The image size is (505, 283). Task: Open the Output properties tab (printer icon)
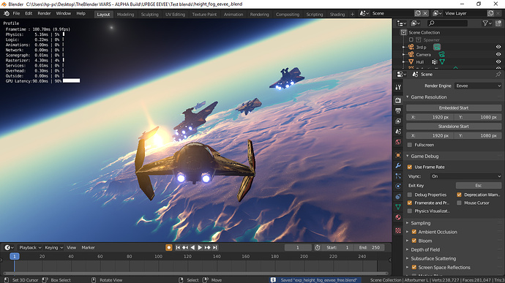[x=398, y=110]
